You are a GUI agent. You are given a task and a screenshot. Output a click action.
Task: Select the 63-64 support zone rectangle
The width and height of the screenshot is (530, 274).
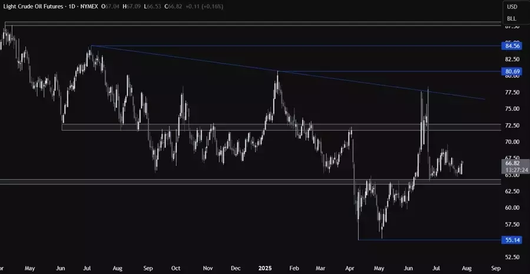177,181
